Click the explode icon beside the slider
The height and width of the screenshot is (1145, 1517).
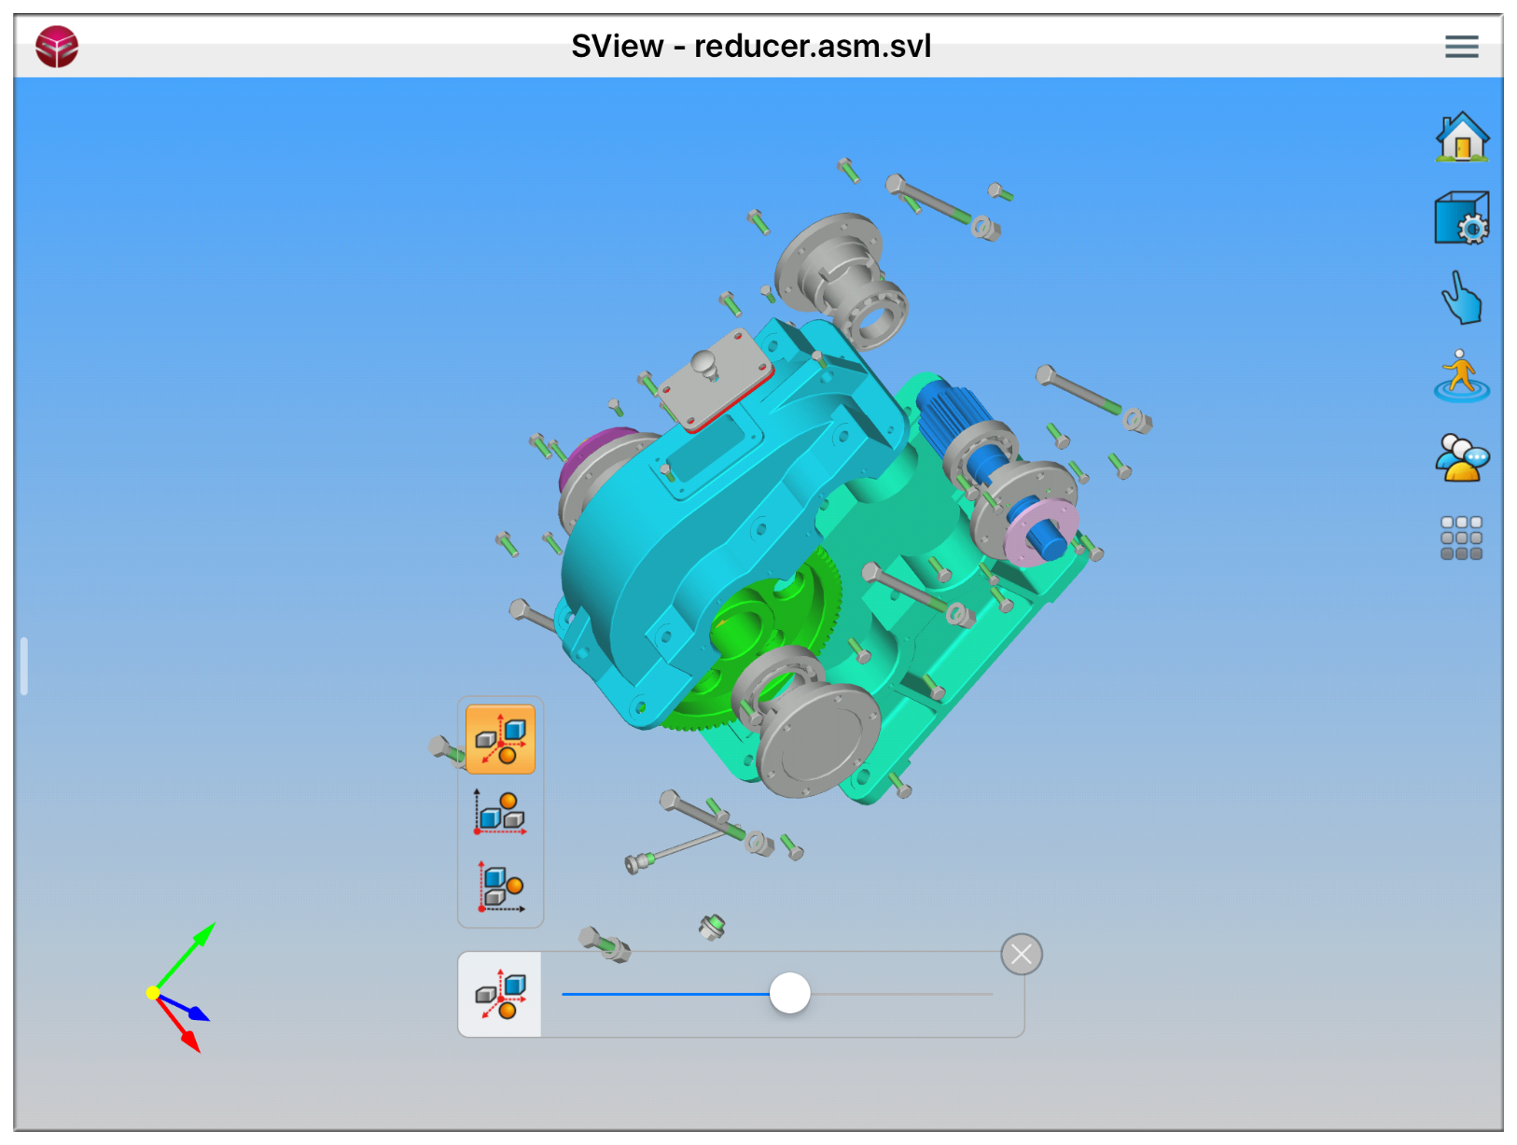tap(500, 995)
